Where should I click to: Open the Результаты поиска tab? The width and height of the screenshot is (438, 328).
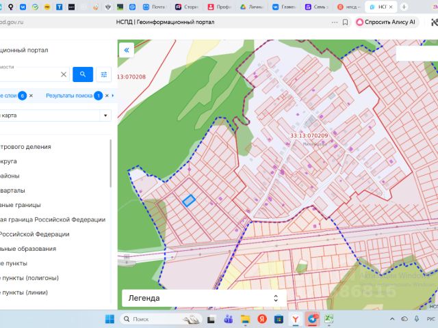(68, 96)
